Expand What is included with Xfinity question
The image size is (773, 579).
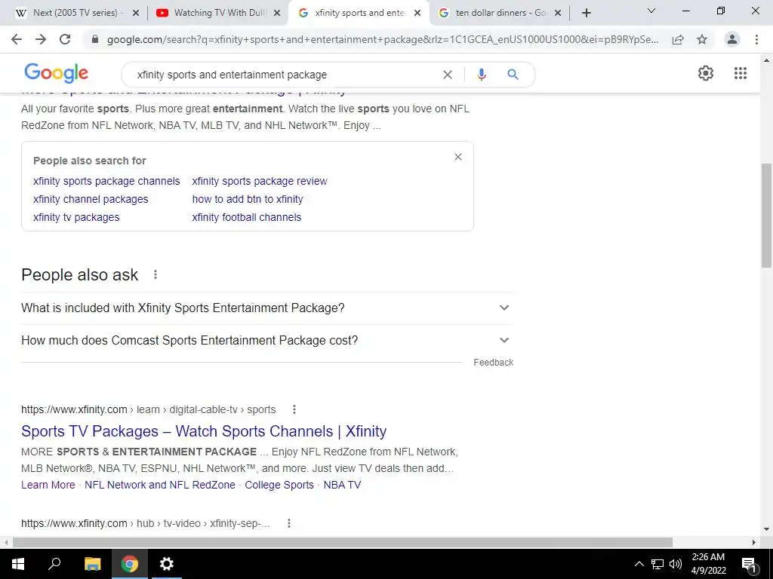coord(266,308)
